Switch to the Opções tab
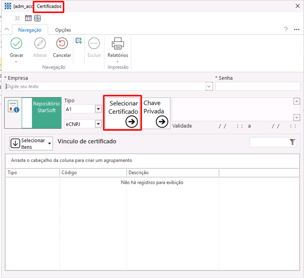This screenshot has width=304, height=278. pyautogui.click(x=63, y=30)
